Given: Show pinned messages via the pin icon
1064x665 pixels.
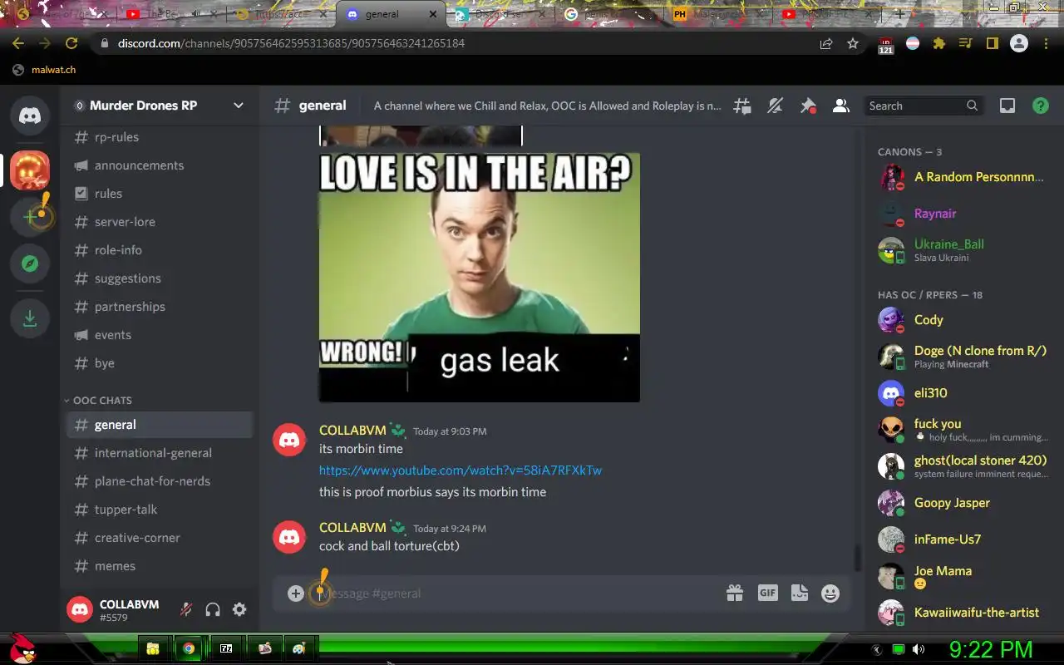Looking at the screenshot, I should (x=808, y=106).
